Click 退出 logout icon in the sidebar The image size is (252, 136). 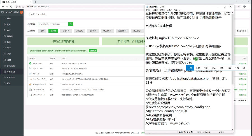coord(5,83)
